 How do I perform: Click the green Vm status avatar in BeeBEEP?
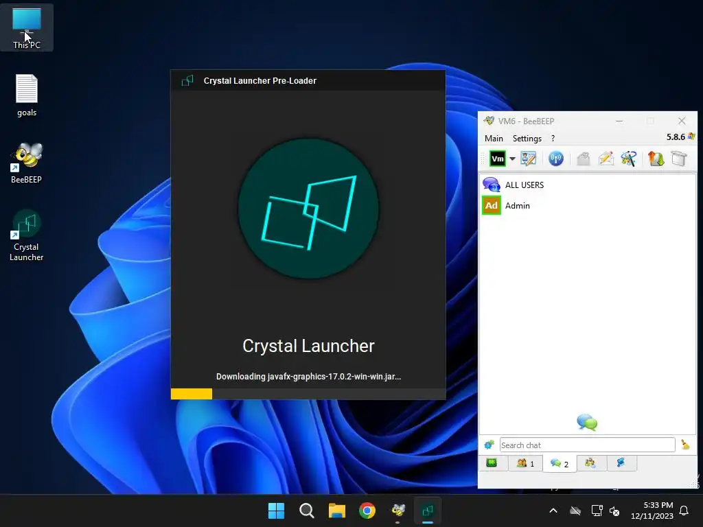pyautogui.click(x=497, y=159)
